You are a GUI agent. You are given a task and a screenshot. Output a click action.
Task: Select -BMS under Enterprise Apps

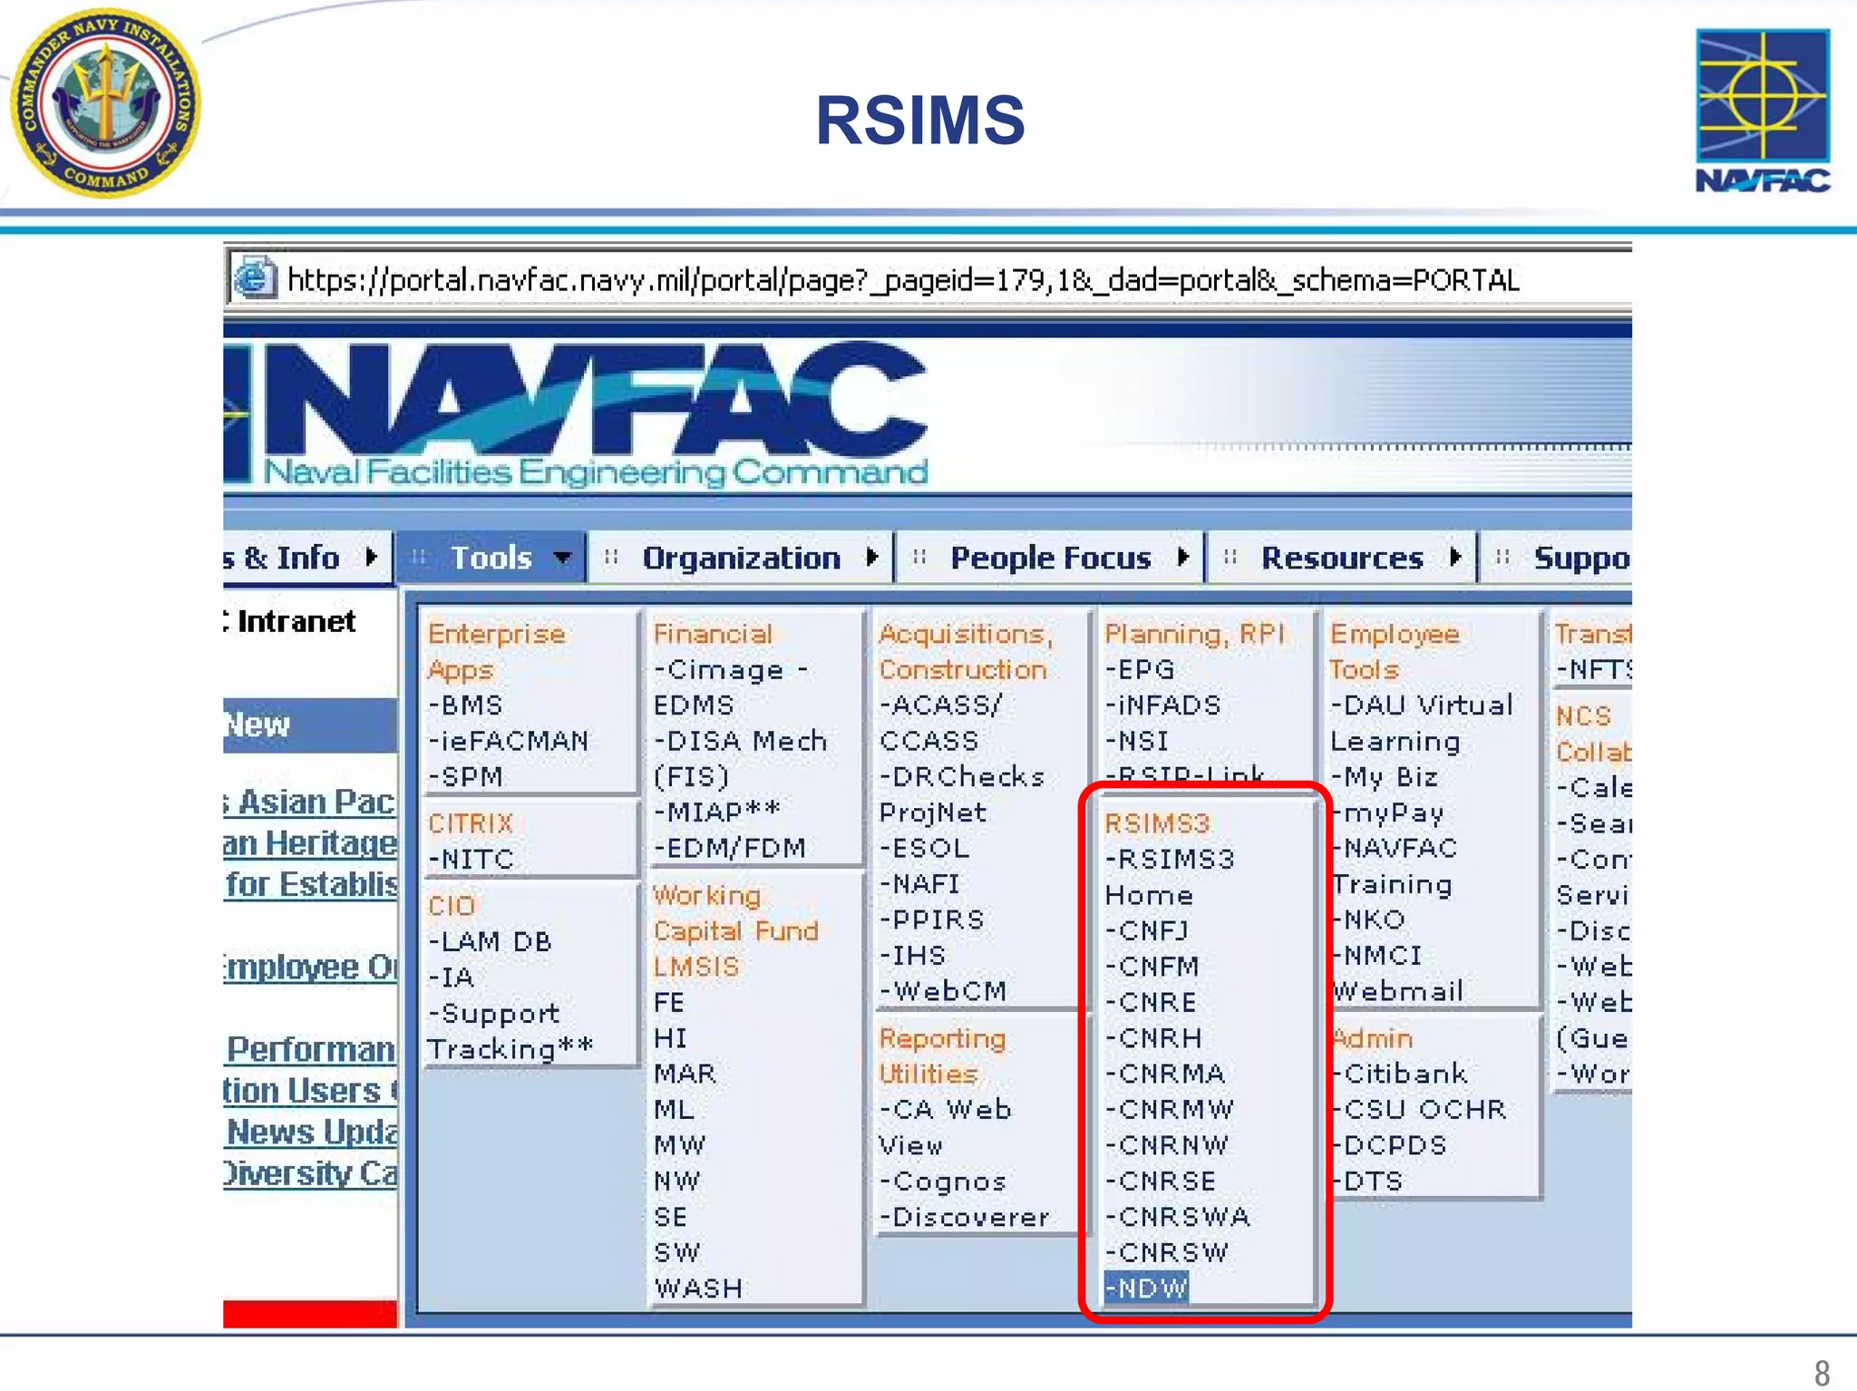coord(465,705)
